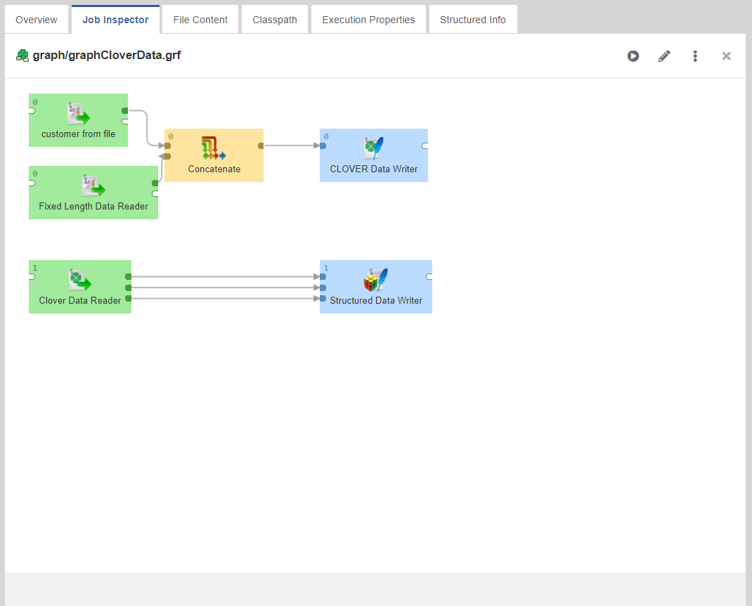This screenshot has height=606, width=752.
Task: Click the graph/graphCloverData.grf title text
Action: click(107, 56)
